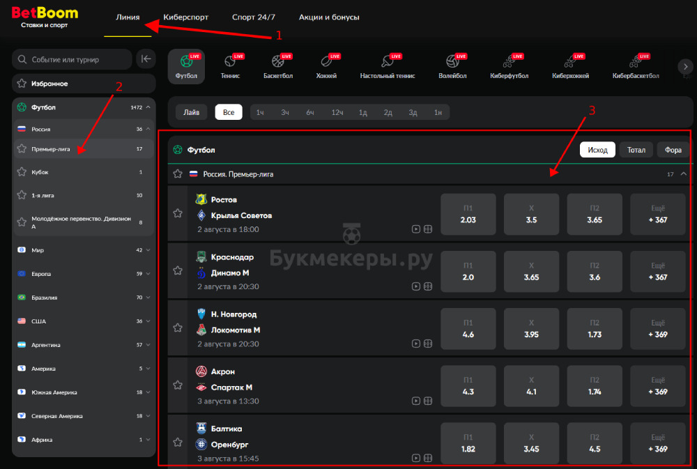Select the Настольный теннис sport icon
The image size is (697, 469).
point(388,66)
